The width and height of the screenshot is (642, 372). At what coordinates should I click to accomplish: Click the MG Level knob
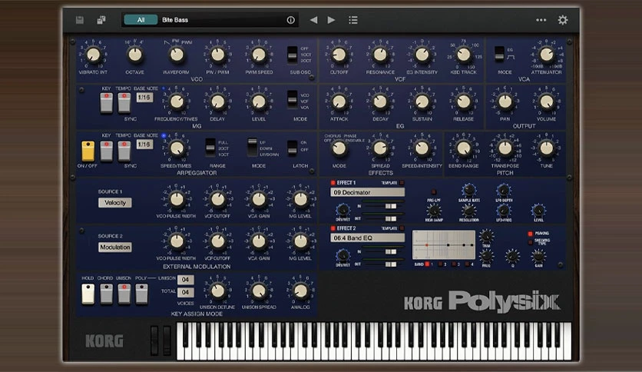point(259,101)
